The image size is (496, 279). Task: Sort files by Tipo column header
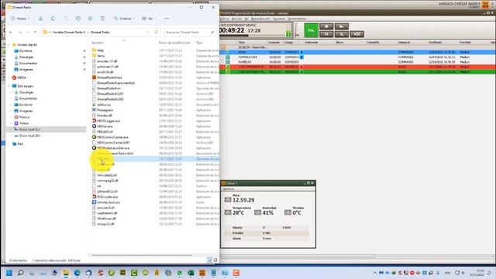[x=199, y=43]
